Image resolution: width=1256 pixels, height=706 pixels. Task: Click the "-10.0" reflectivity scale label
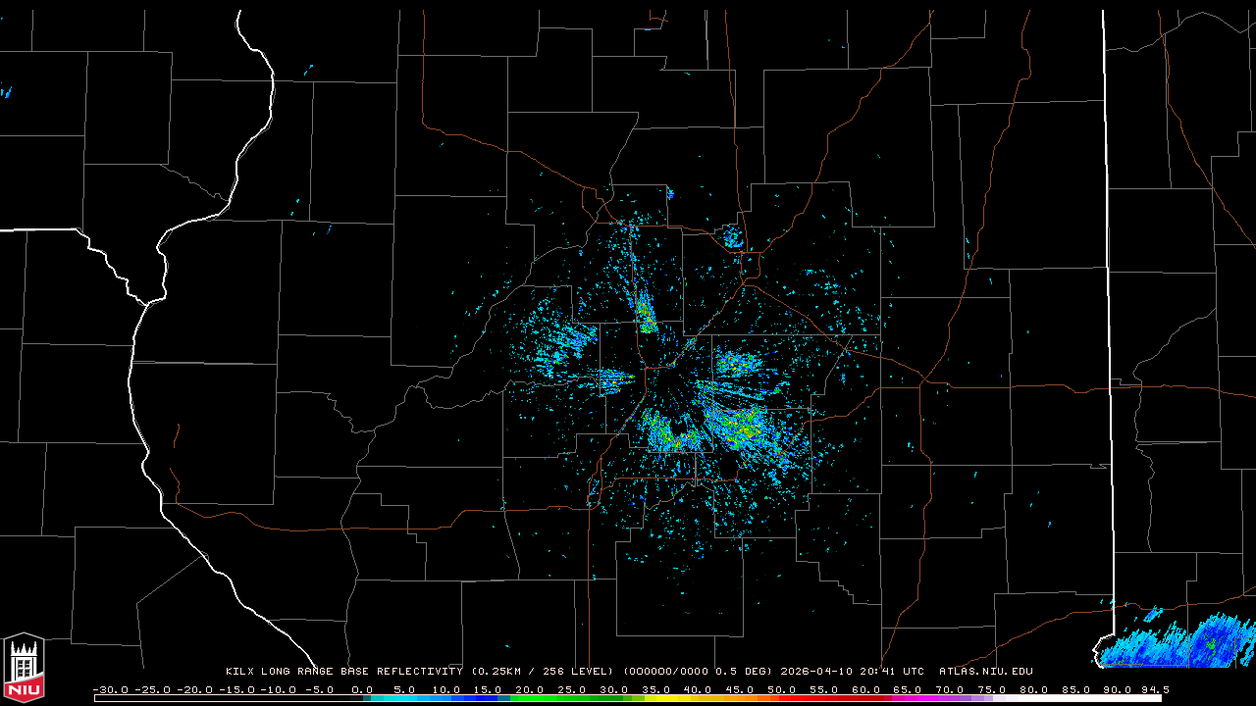click(x=280, y=690)
